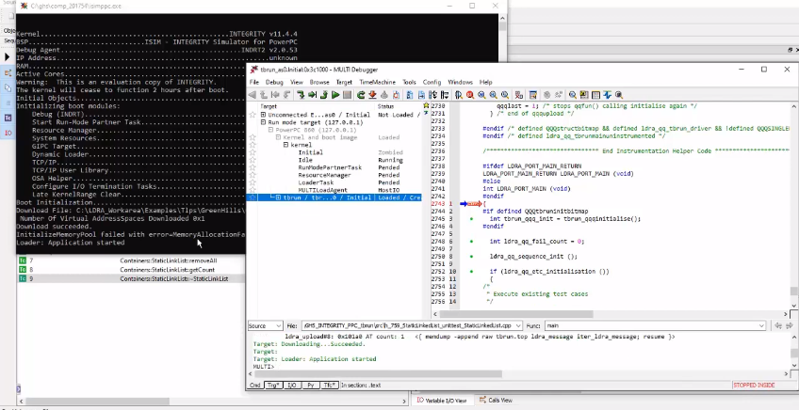Toggle the star beside RunModePartnerTask
Screen dimensions: 799x410
(253, 167)
